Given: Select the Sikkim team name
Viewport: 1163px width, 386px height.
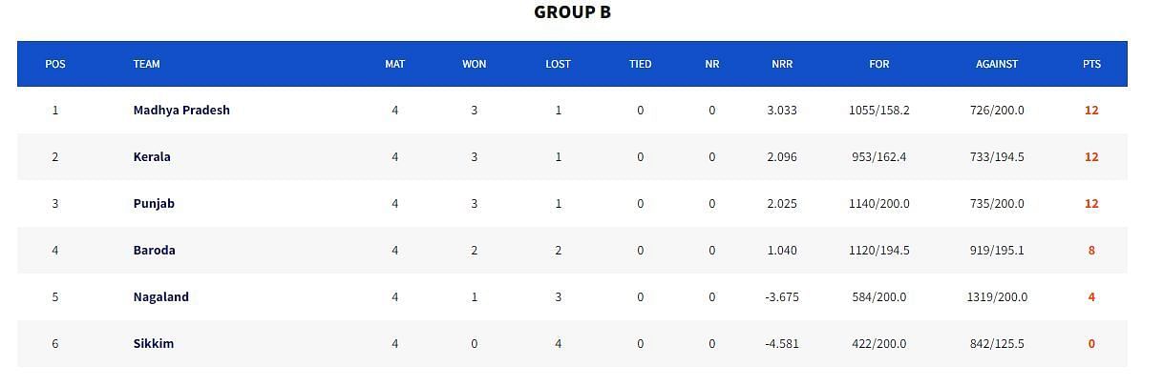Looking at the screenshot, I should tap(153, 343).
